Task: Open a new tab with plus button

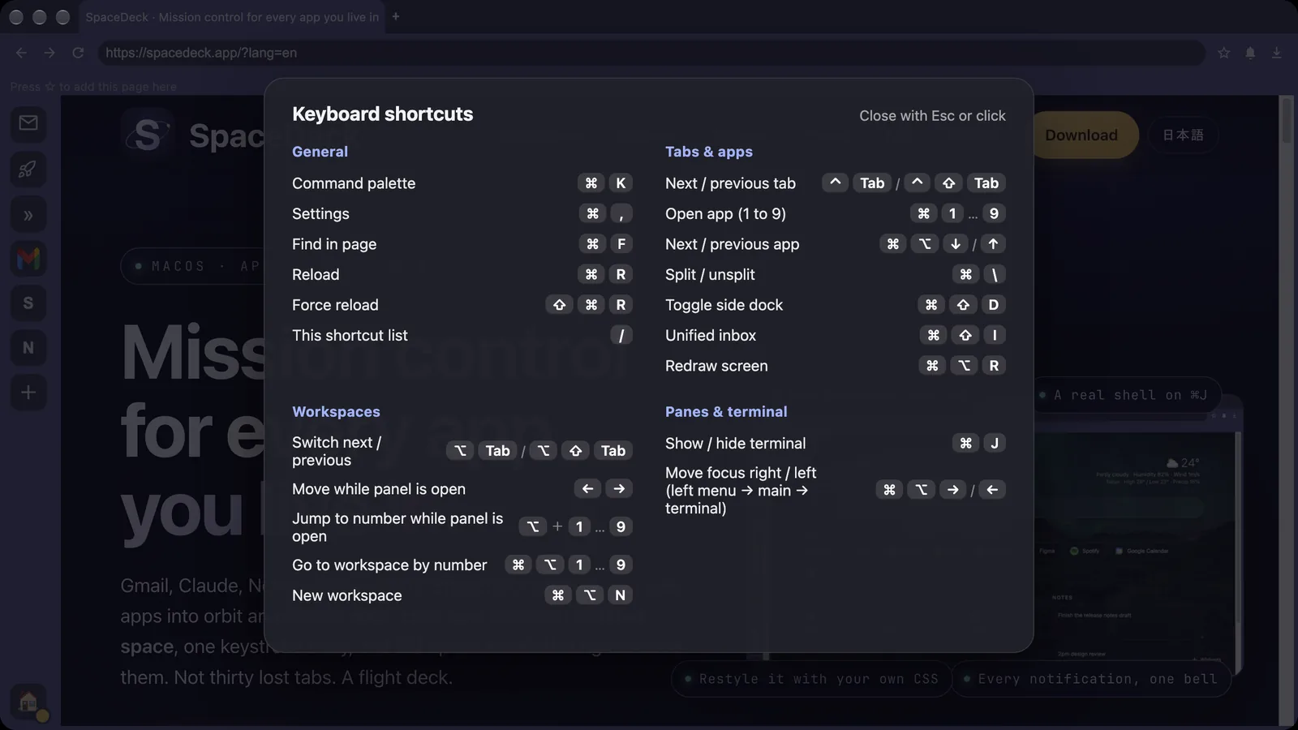Action: (396, 16)
